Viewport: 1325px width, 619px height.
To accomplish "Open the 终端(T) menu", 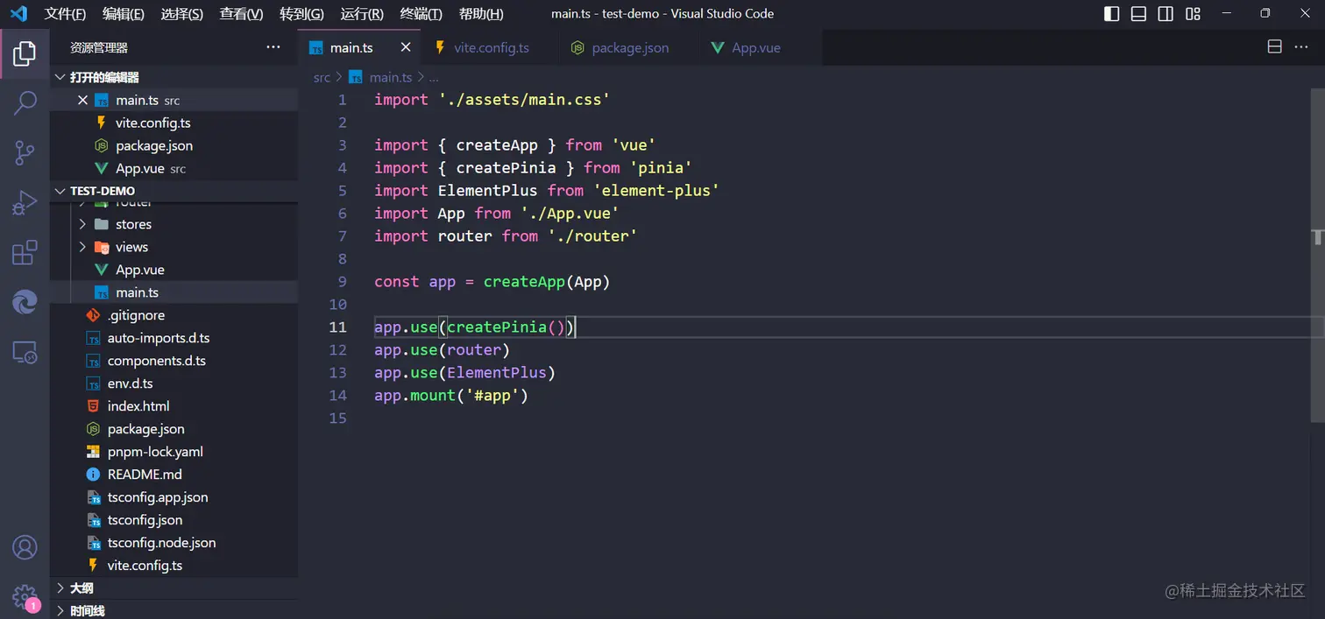I will tap(421, 14).
